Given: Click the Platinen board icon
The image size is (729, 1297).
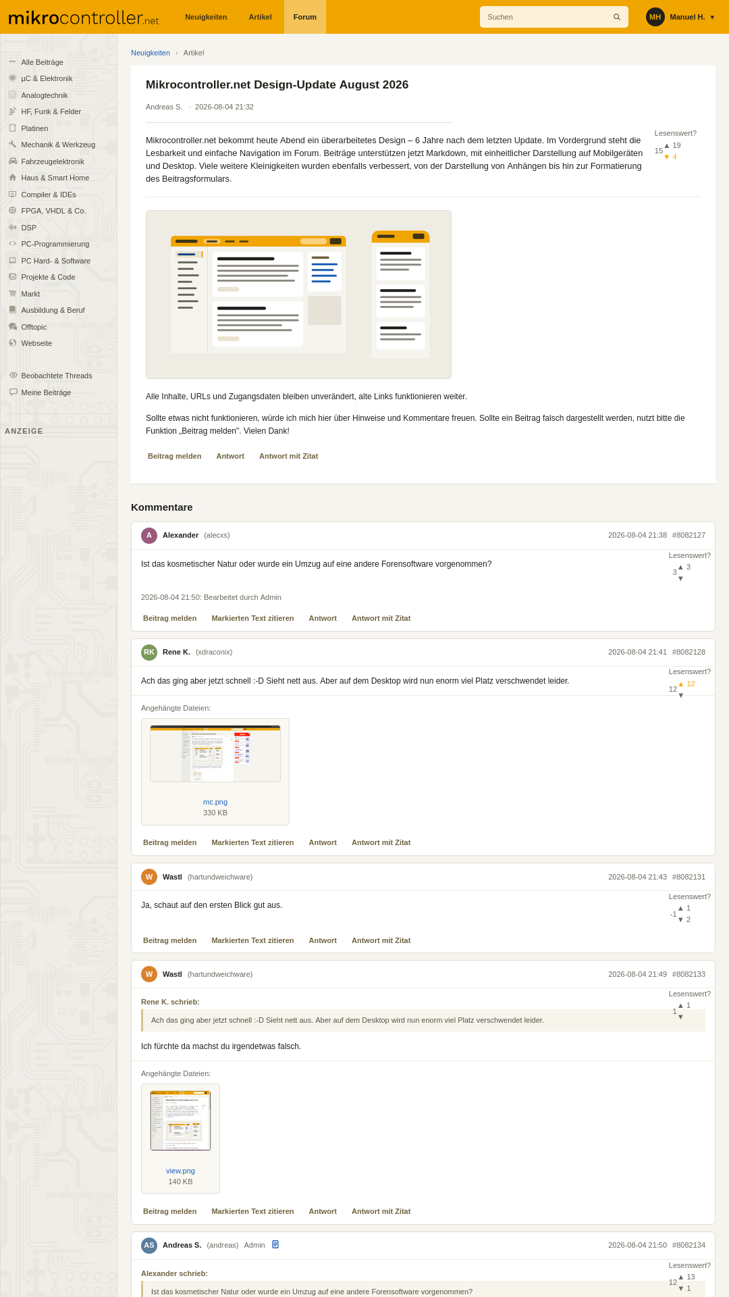Looking at the screenshot, I should pos(12,128).
